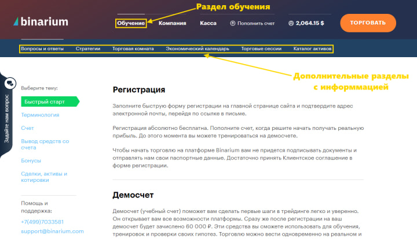Open Сделки, активы и котировки topic
The height and width of the screenshot is (239, 417).
click(44, 177)
